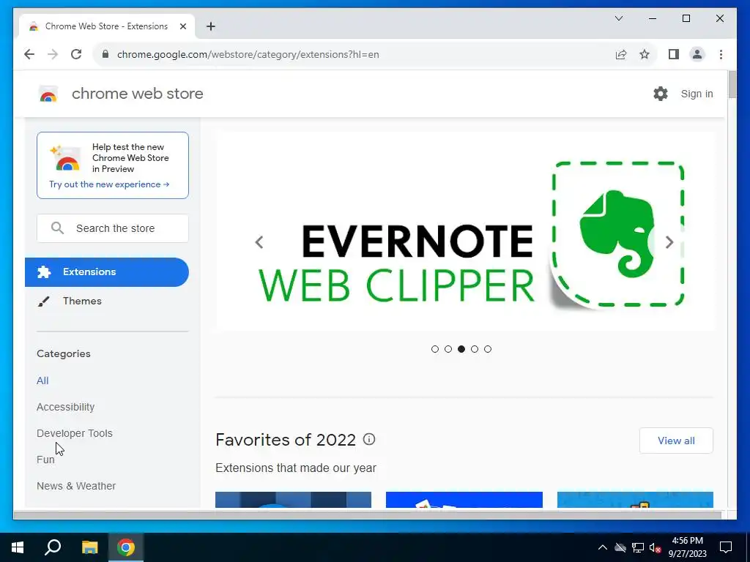750x562 pixels.
Task: Open the Chrome three-dot menu
Action: point(721,54)
